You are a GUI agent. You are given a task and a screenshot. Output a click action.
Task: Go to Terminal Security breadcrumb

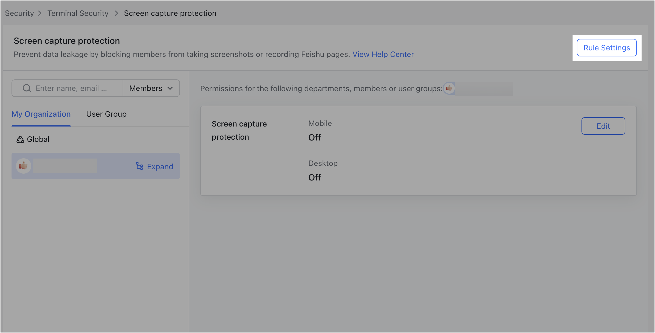[78, 13]
